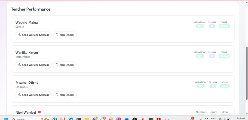The width and height of the screenshot is (248, 120).
Task: Flag teacher Mwangi Otieno
Action: coord(65,95)
